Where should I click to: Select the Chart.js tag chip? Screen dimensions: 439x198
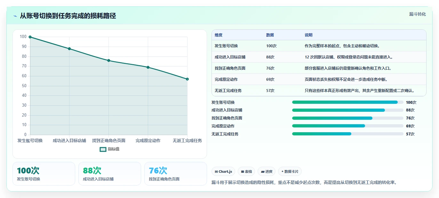pos(223,171)
